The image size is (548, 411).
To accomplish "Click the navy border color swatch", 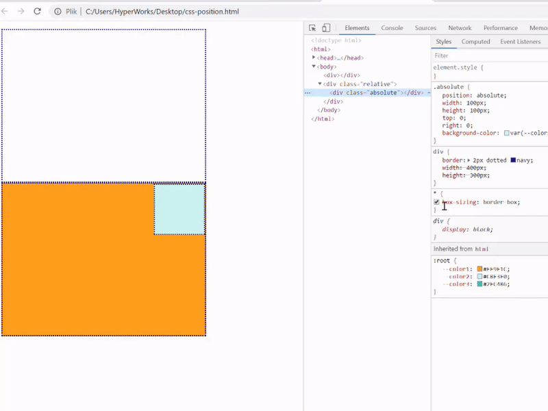I will pos(513,160).
